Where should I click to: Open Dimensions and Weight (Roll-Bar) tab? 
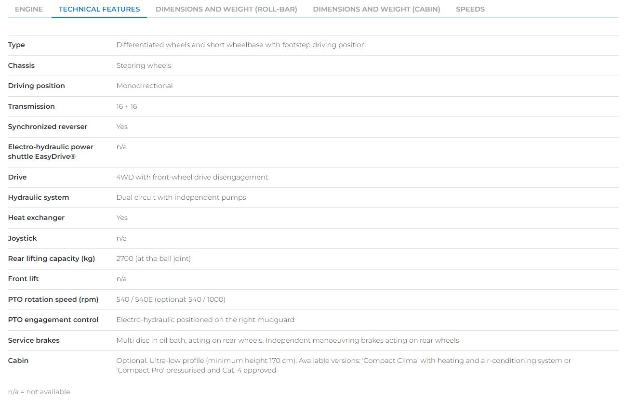tap(226, 9)
